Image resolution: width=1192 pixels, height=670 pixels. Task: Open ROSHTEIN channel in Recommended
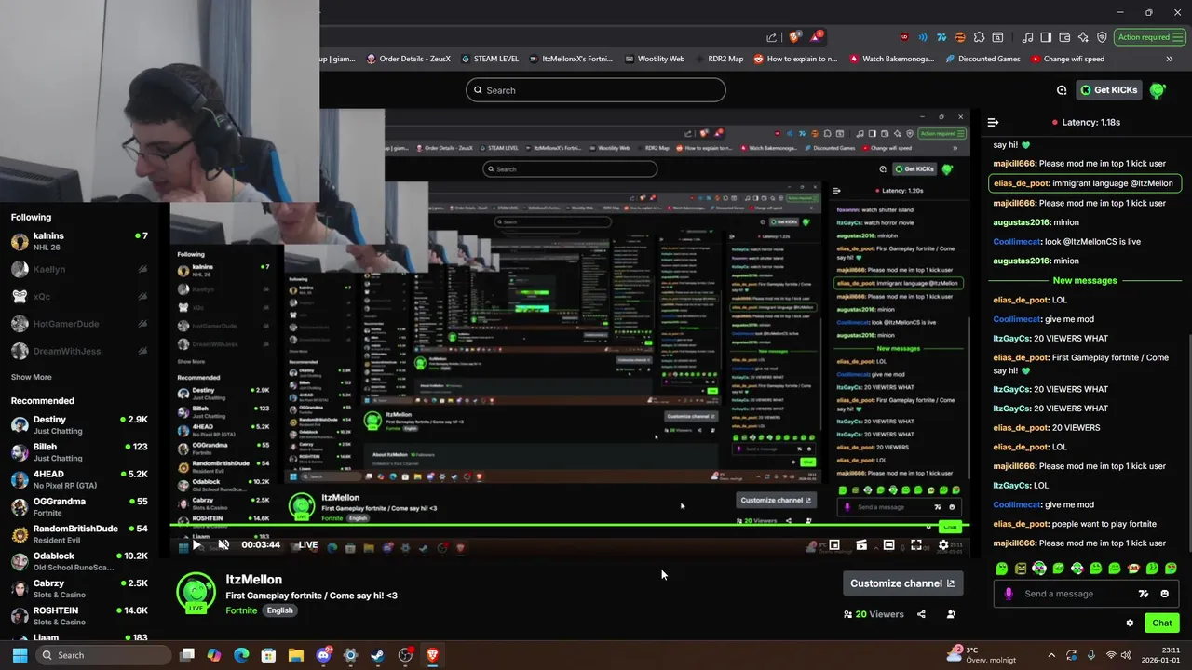coord(79,615)
